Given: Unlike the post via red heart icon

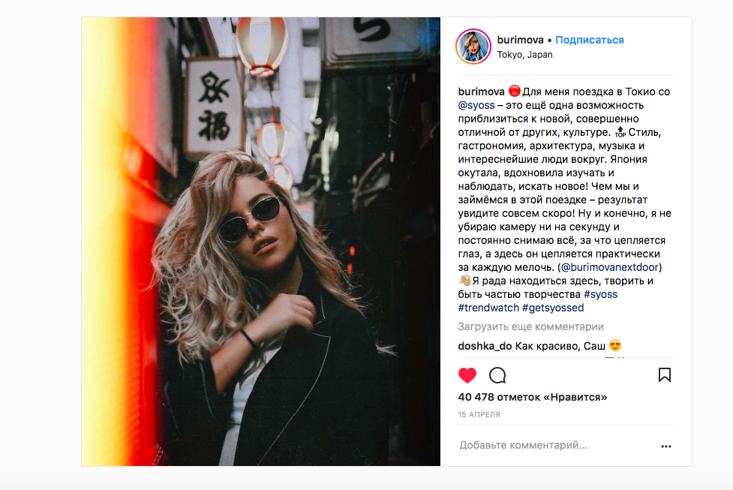Looking at the screenshot, I should tap(467, 375).
